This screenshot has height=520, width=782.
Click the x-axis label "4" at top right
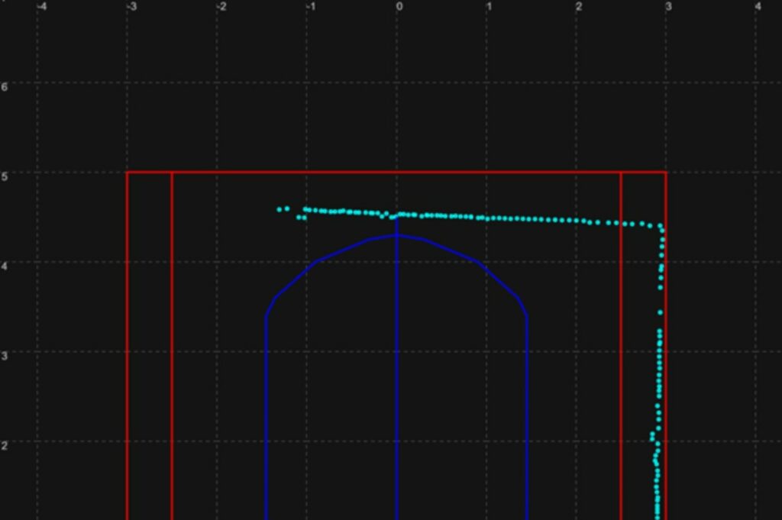(x=758, y=7)
